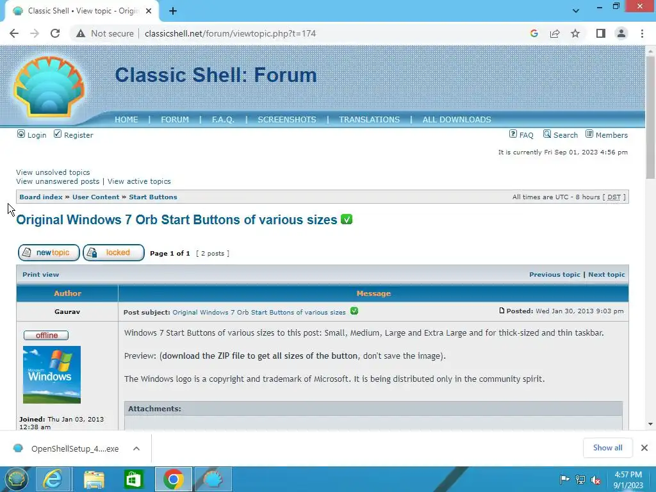Screen dimensions: 656x492
Task: Click the Classic Shell taskbar app icon
Action: (213, 479)
